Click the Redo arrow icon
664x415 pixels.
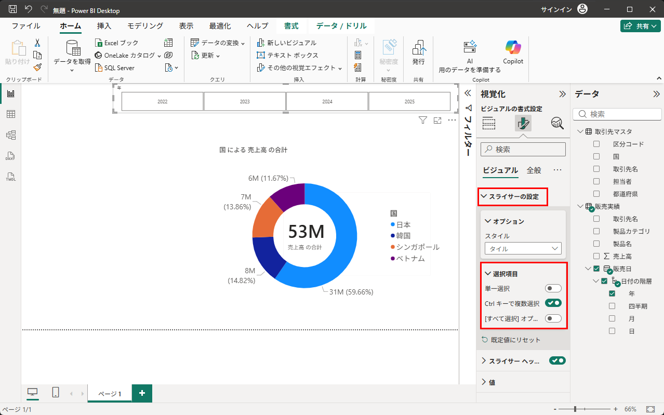tap(44, 9)
